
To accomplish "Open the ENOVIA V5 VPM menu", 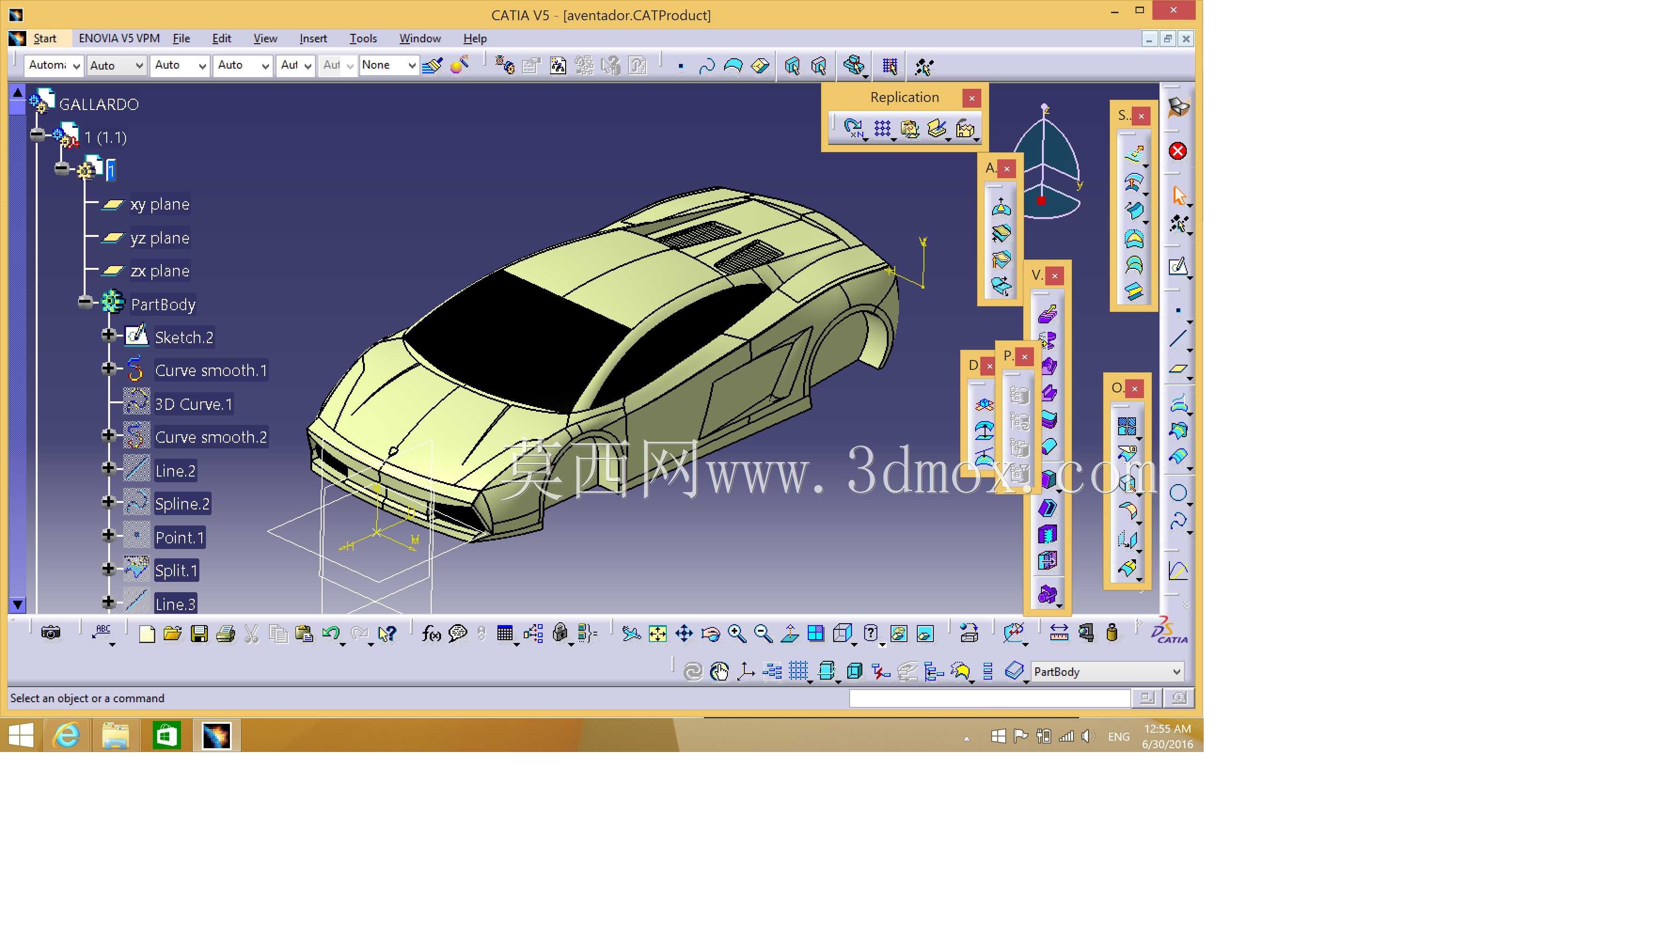I will click(119, 39).
